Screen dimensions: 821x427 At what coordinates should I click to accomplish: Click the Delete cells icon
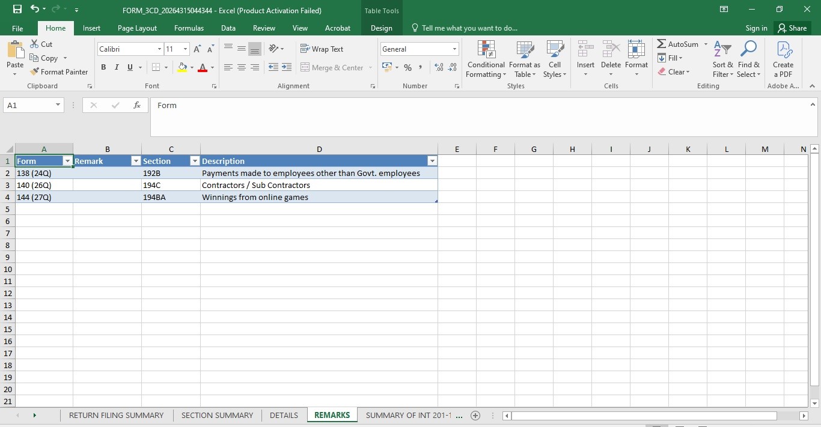611,50
